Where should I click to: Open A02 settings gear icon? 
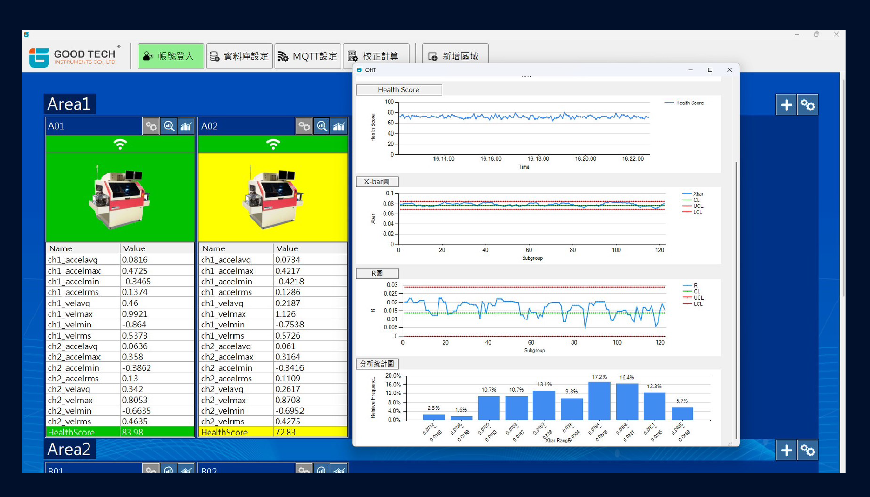pos(305,126)
